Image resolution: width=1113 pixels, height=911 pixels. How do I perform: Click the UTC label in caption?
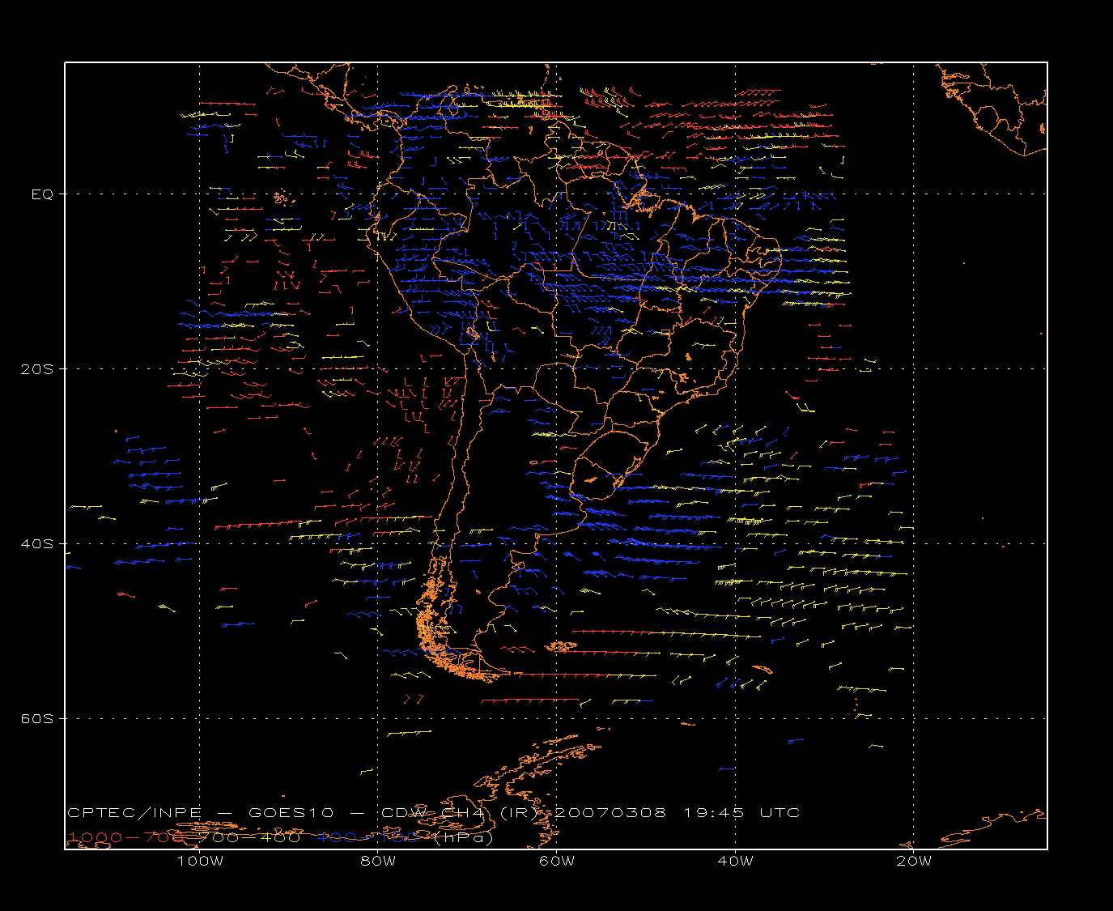click(780, 812)
